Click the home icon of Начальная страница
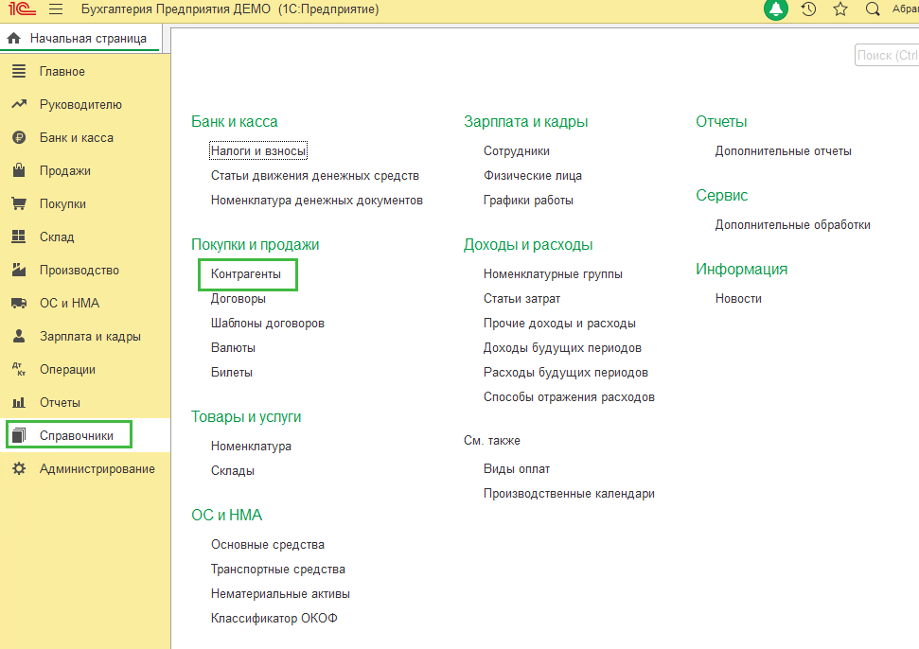919x649 pixels. point(14,38)
